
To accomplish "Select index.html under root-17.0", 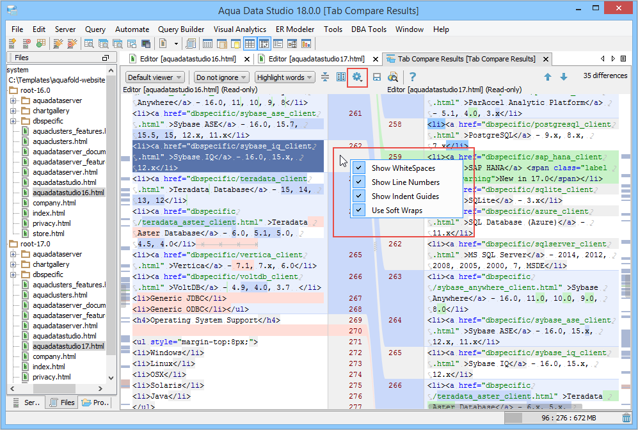I will click(49, 367).
